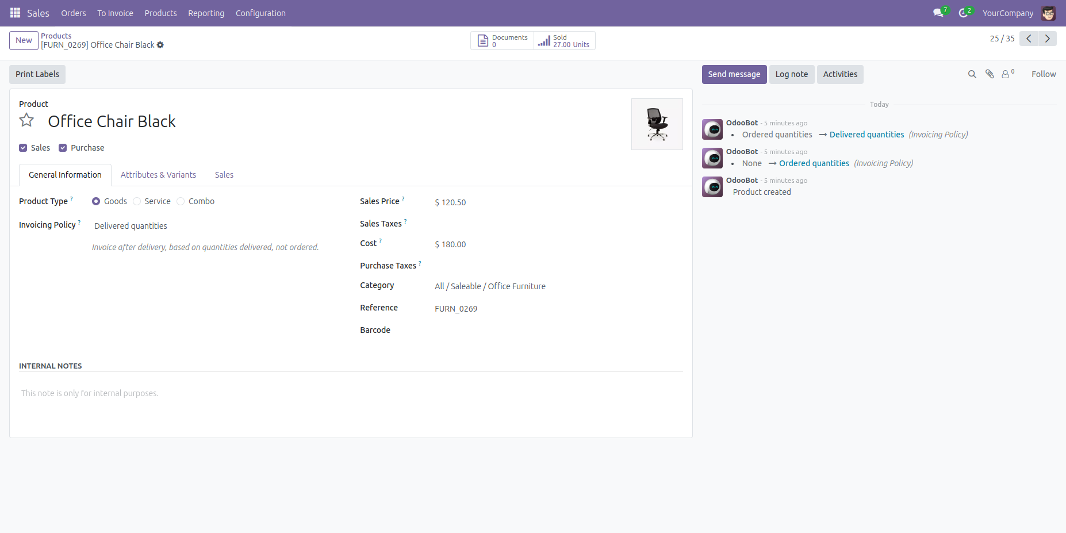Select the Service product type
Image resolution: width=1066 pixels, height=533 pixels.
(x=137, y=201)
